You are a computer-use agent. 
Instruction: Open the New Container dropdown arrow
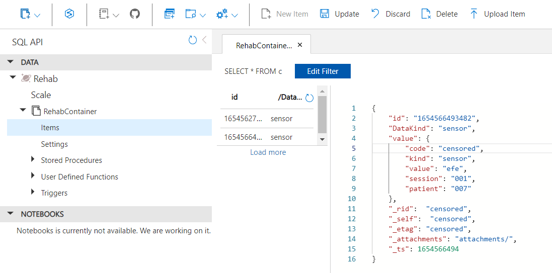[37, 15]
